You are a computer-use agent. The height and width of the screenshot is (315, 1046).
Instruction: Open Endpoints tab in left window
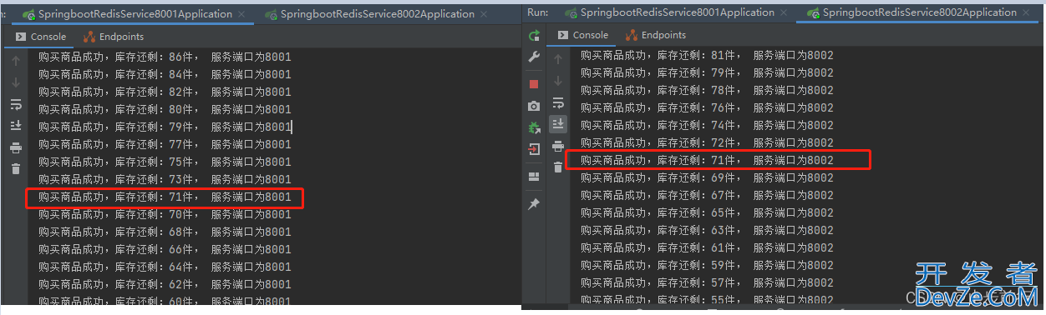point(114,37)
